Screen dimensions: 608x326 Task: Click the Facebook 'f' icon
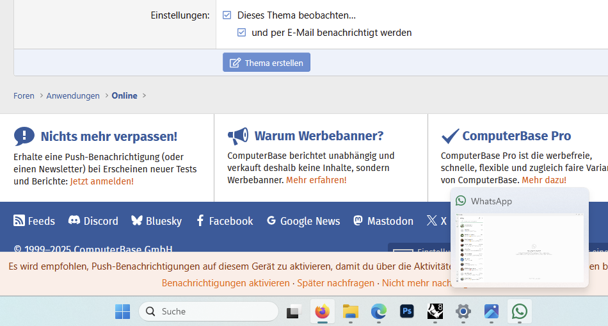click(200, 220)
